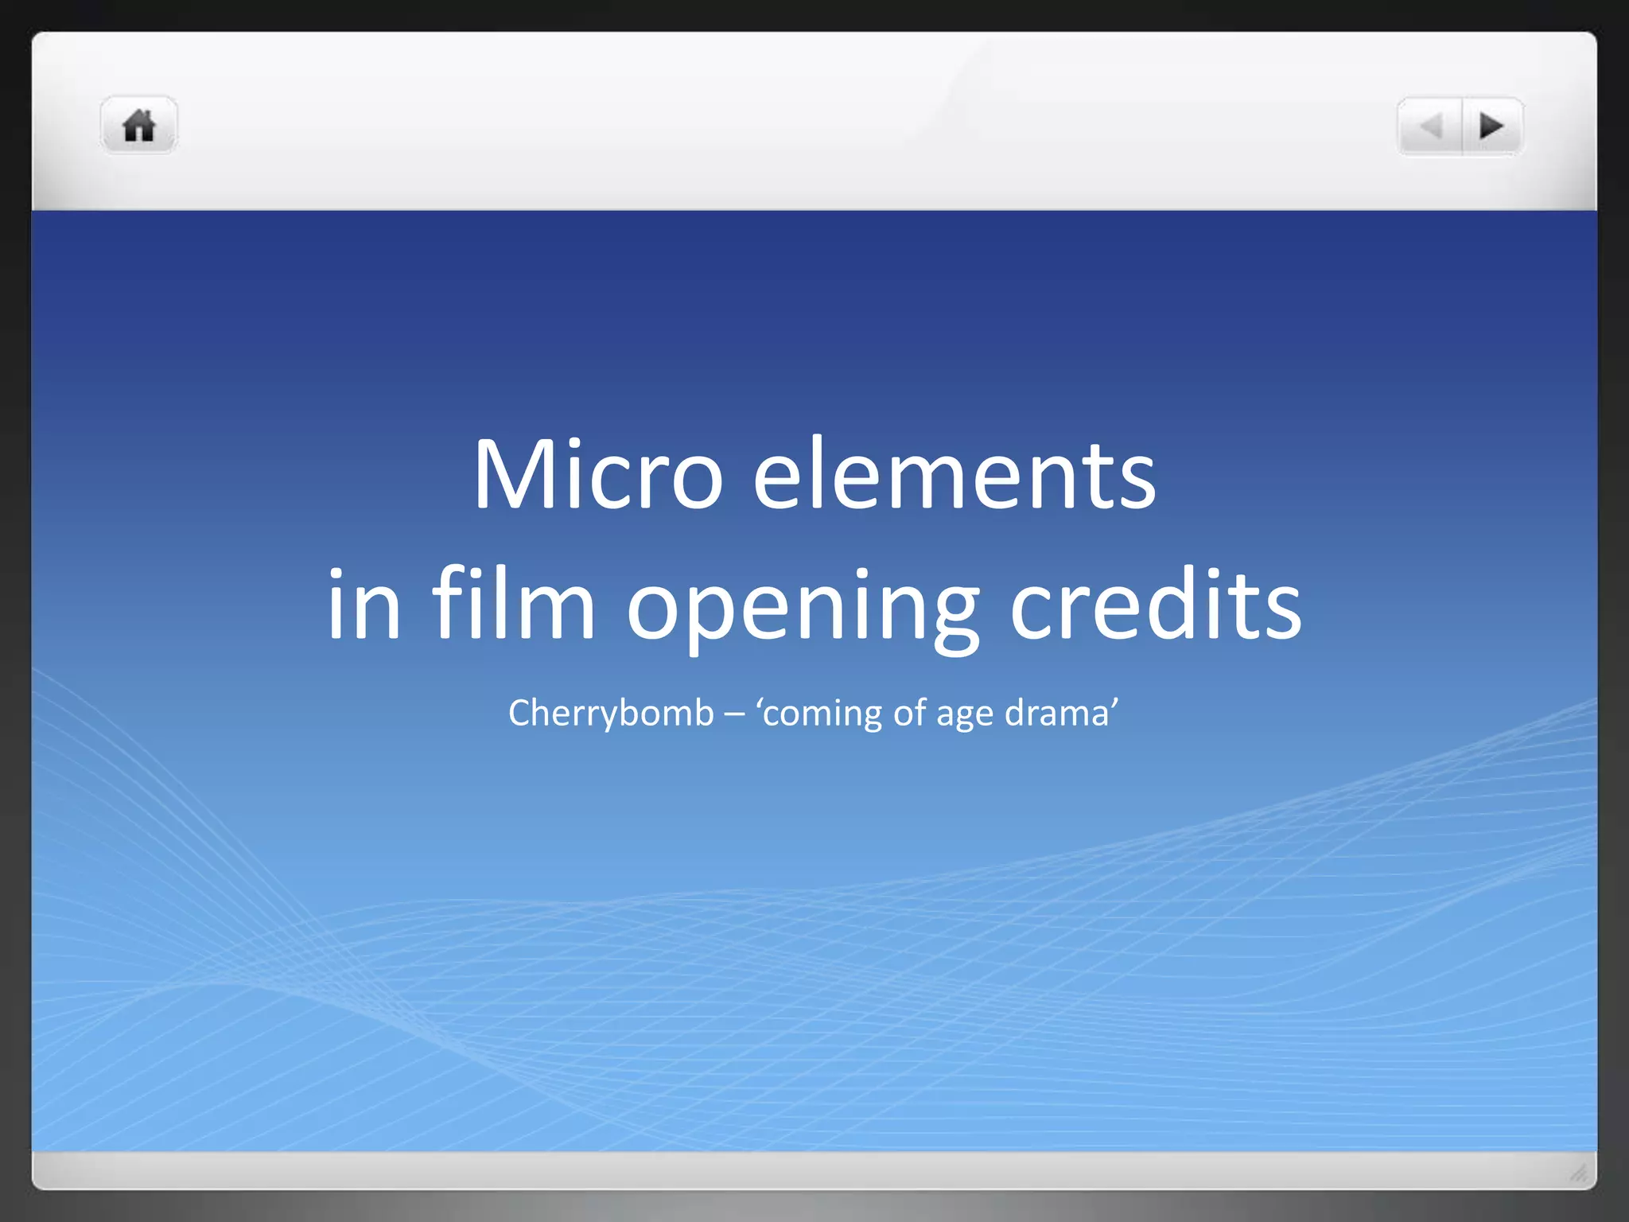Click the Cherrybomb subtitle text
The height and width of the screenshot is (1222, 1629).
(x=814, y=713)
